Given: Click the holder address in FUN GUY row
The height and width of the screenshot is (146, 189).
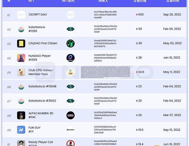Looking at the screenshot, I should pyautogui.click(x=105, y=130).
